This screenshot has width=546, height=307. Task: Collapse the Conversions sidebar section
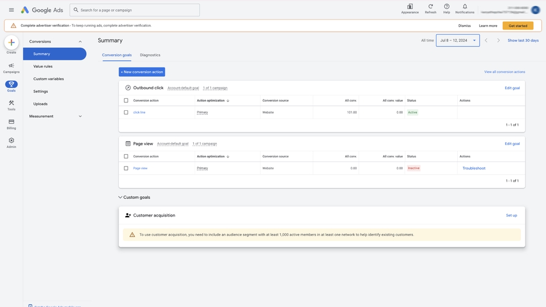pyautogui.click(x=80, y=42)
